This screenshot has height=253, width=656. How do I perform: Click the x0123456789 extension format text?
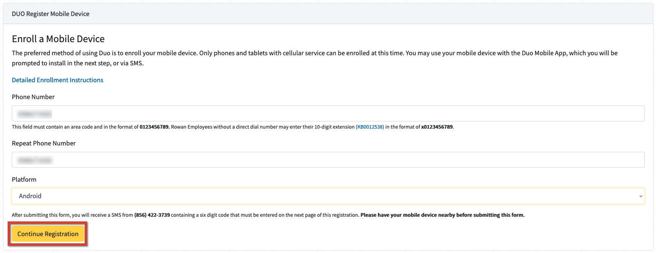437,127
